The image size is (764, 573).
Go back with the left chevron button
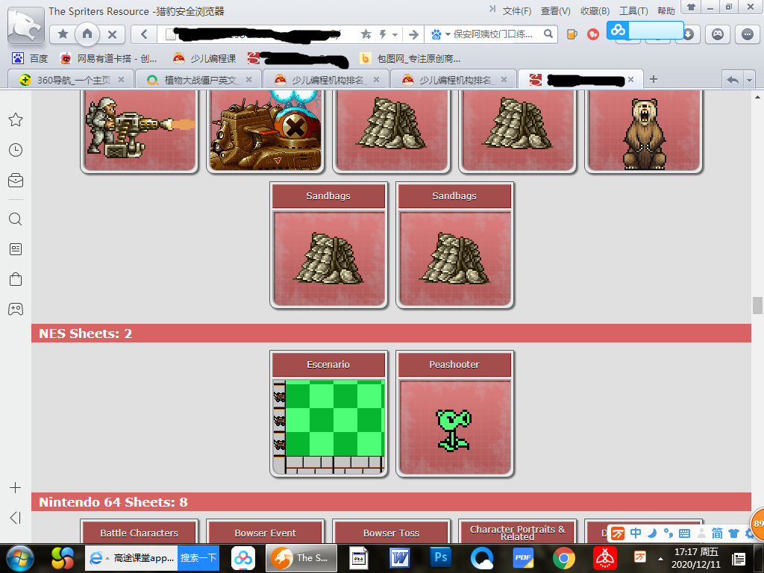144,34
